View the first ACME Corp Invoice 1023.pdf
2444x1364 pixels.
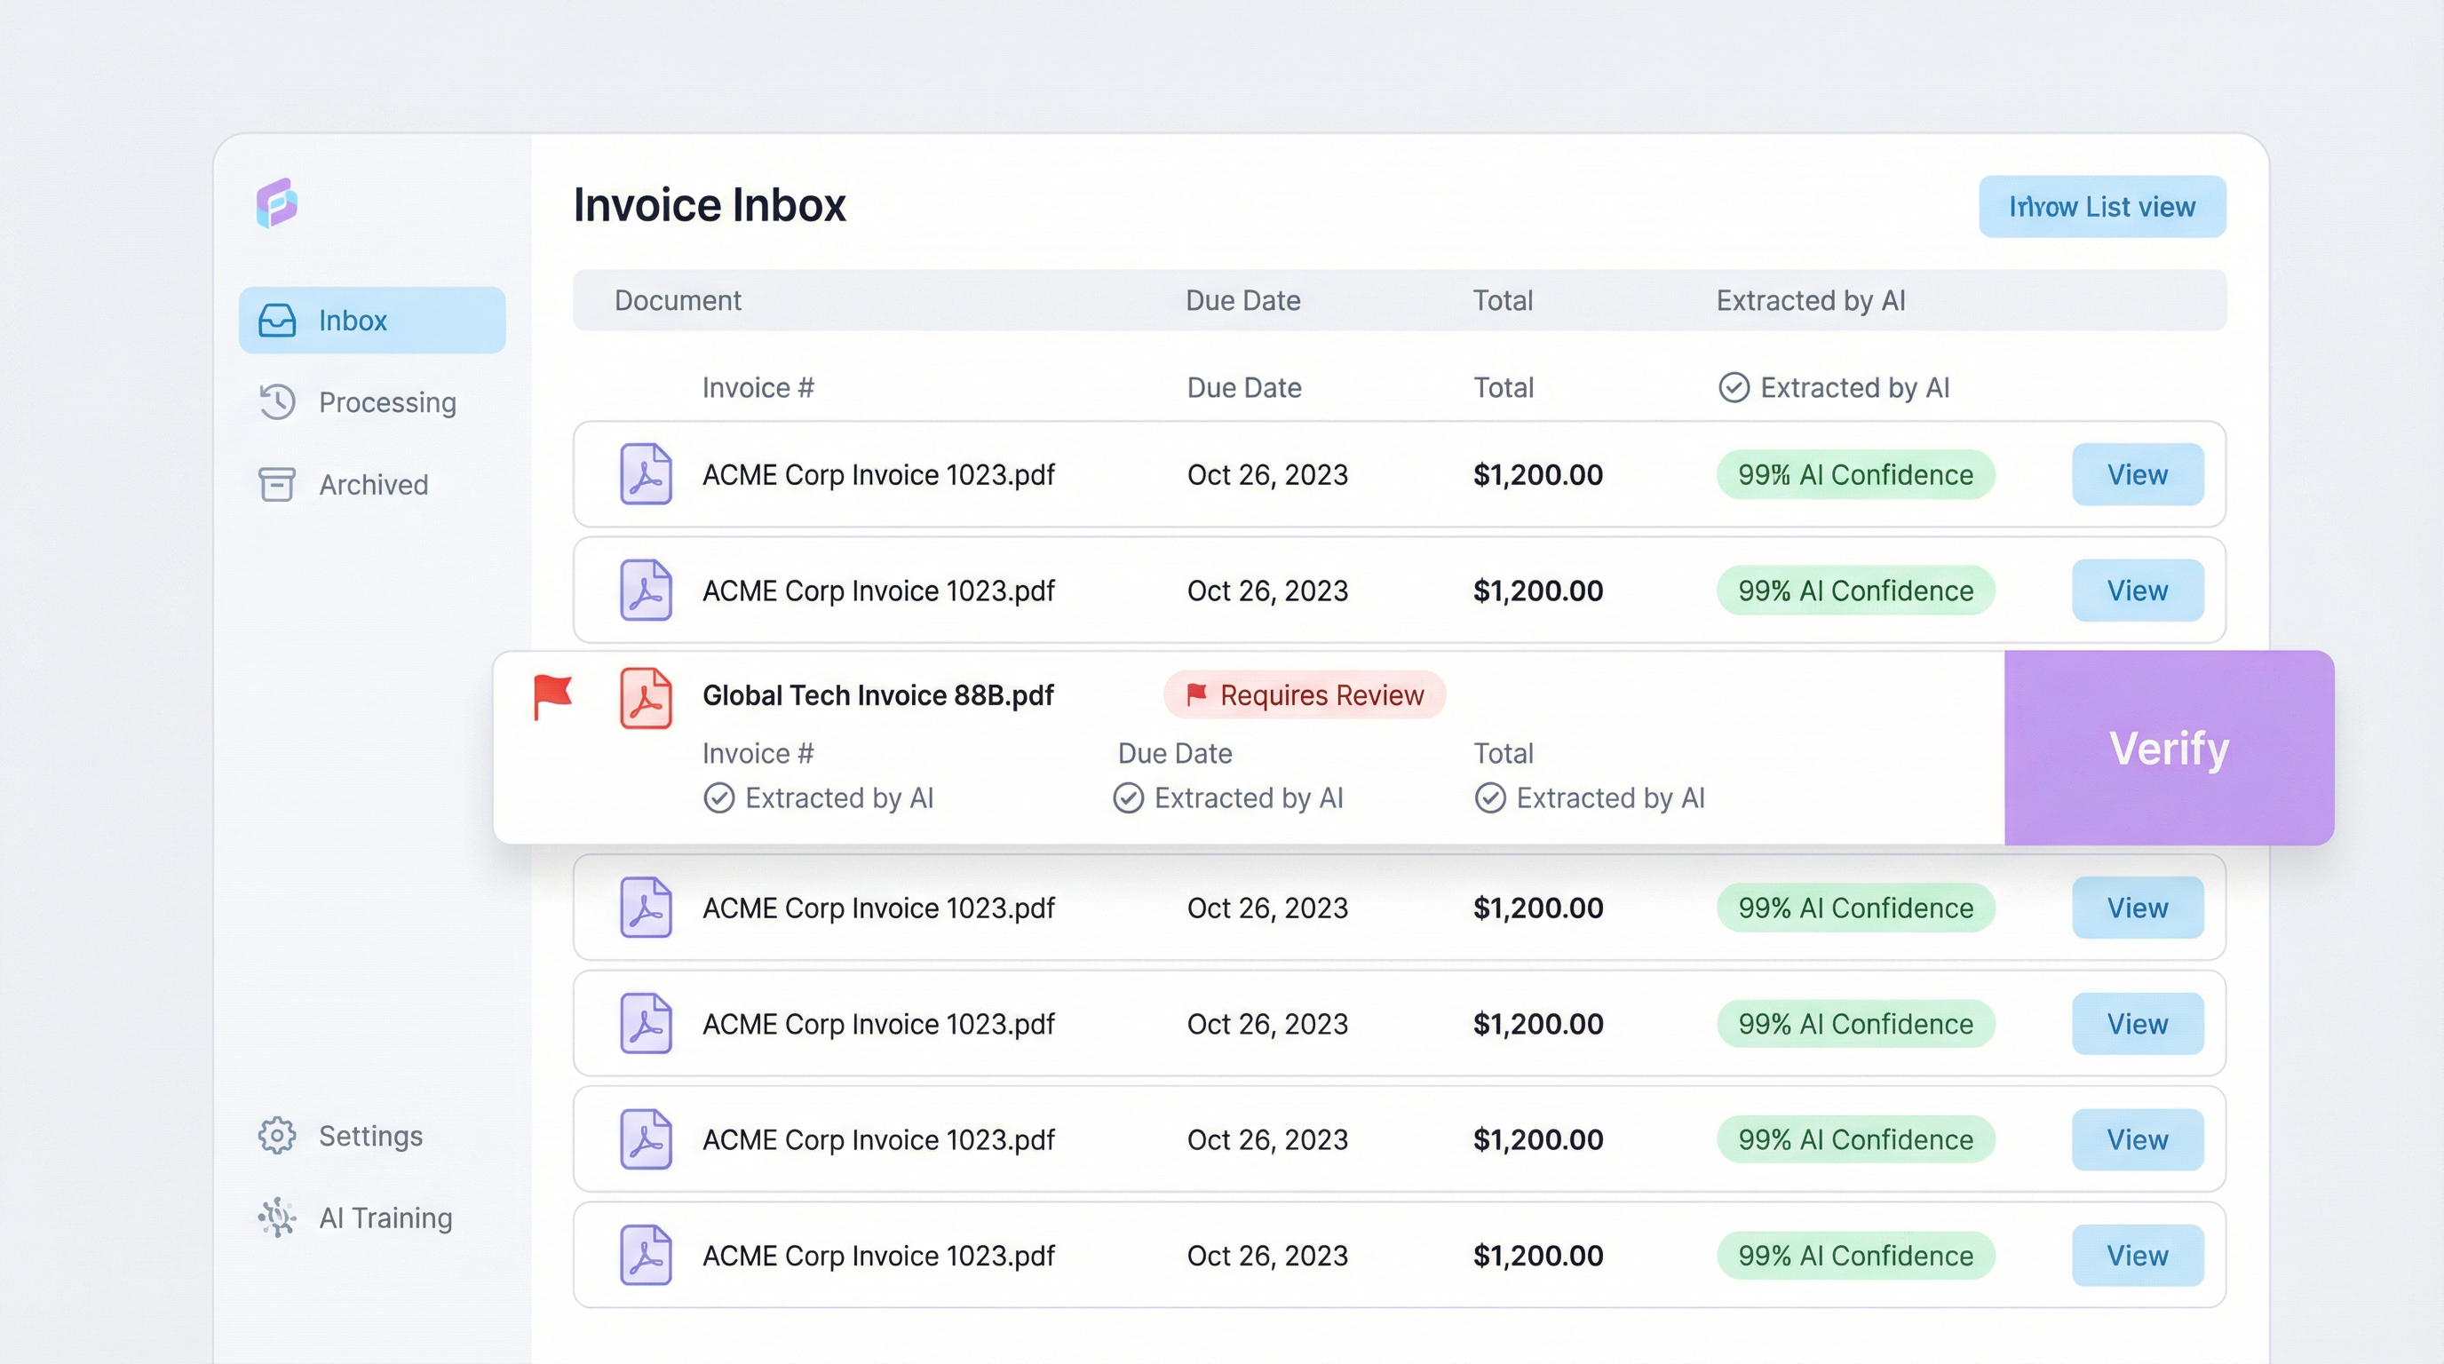tap(2137, 474)
